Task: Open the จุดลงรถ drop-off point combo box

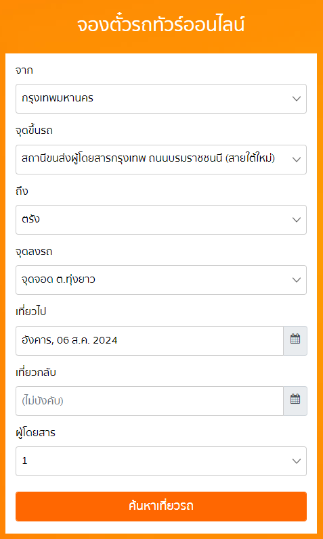Action: coord(161,280)
